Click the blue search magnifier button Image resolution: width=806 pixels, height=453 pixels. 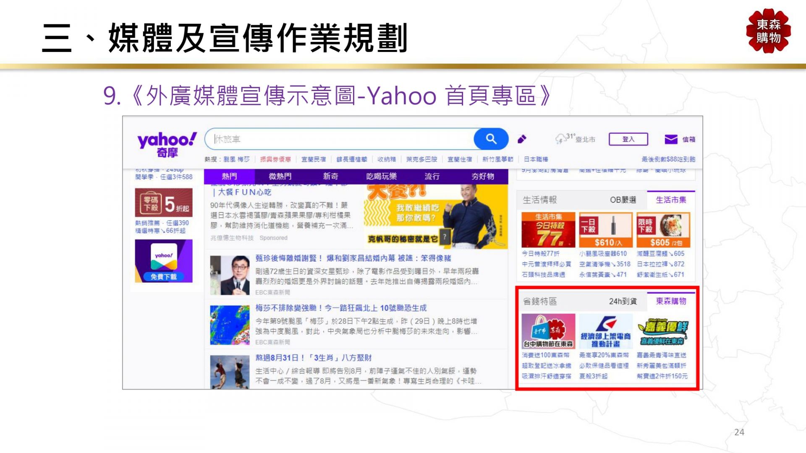coord(491,139)
